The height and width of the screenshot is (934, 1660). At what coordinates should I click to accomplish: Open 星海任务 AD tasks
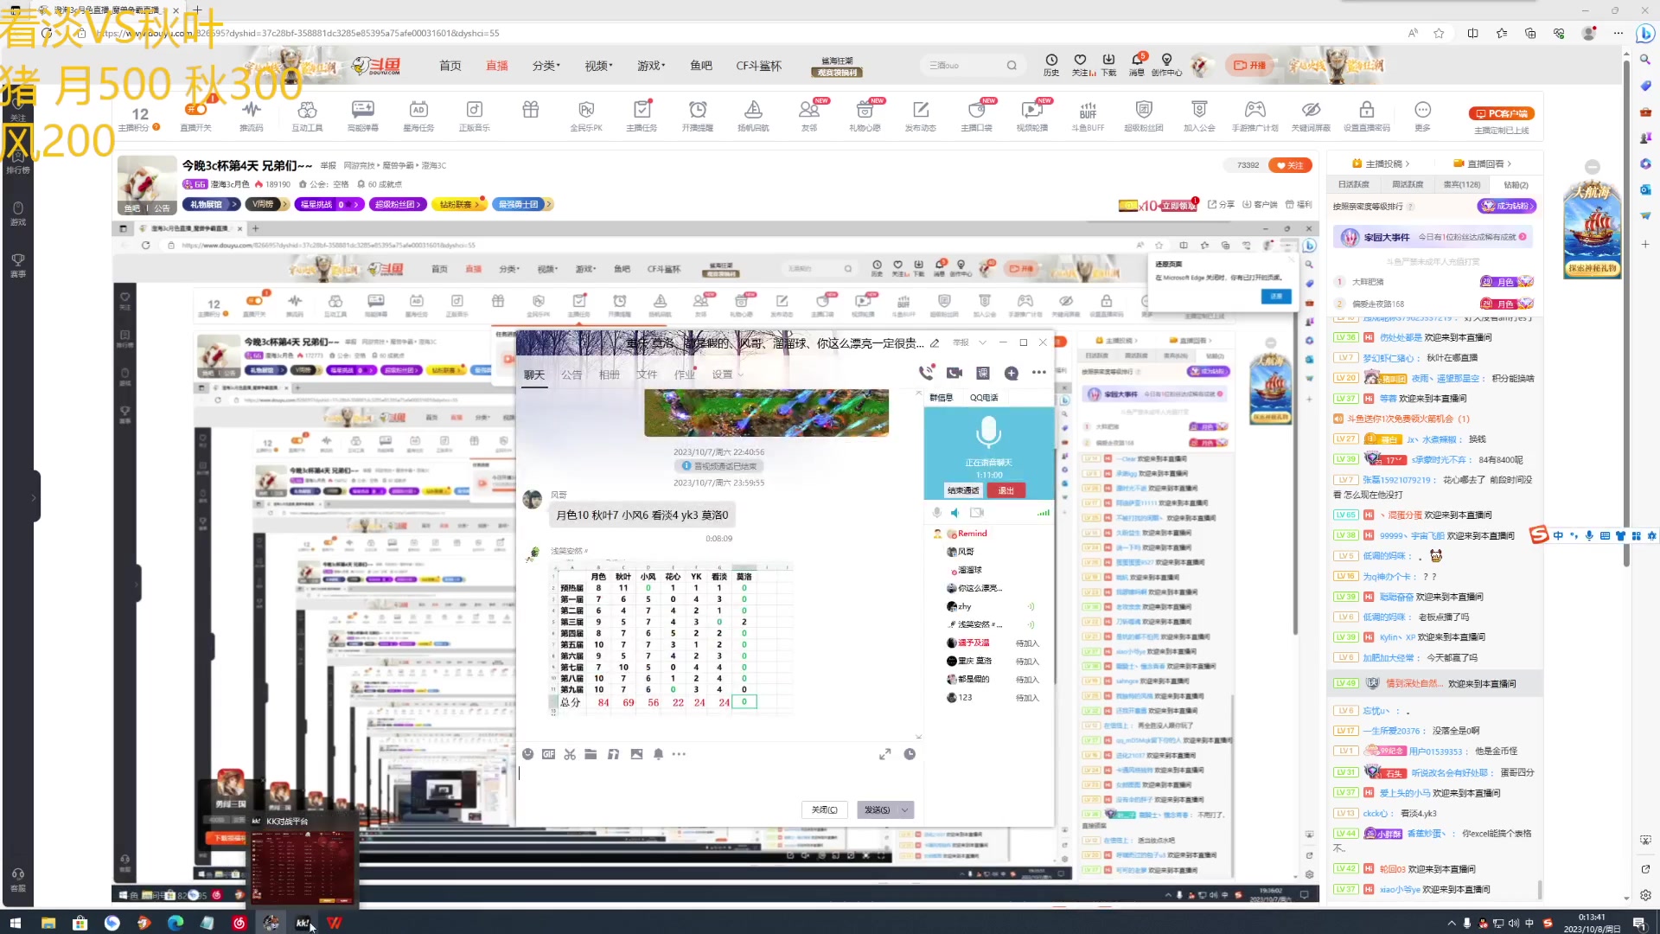[418, 114]
